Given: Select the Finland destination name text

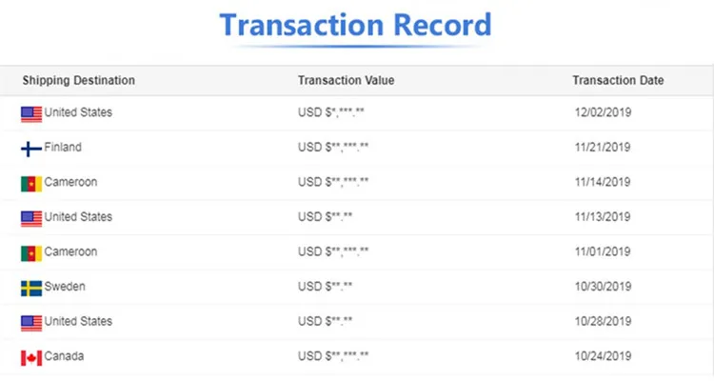Looking at the screenshot, I should tap(63, 148).
